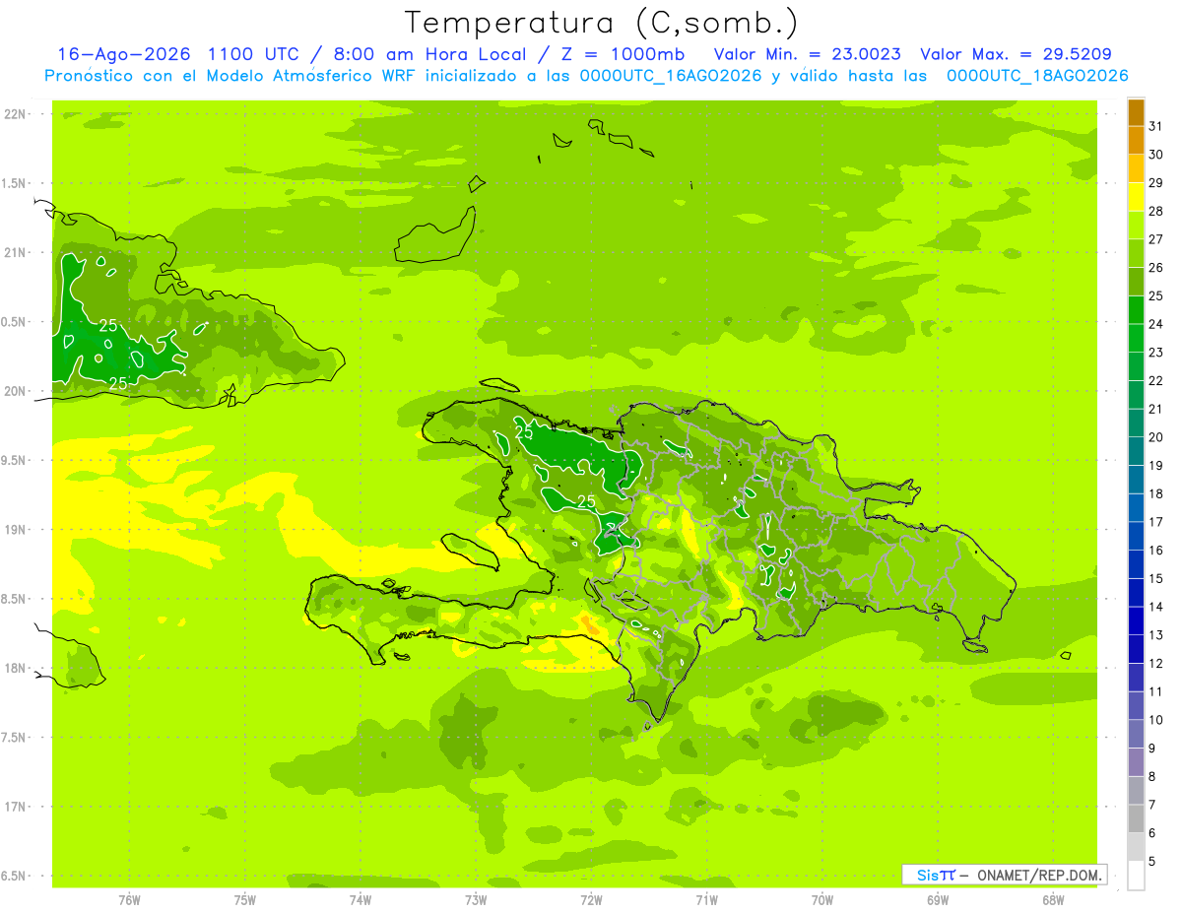Click the colorbar value 18
The image size is (1182, 913).
1155,493
